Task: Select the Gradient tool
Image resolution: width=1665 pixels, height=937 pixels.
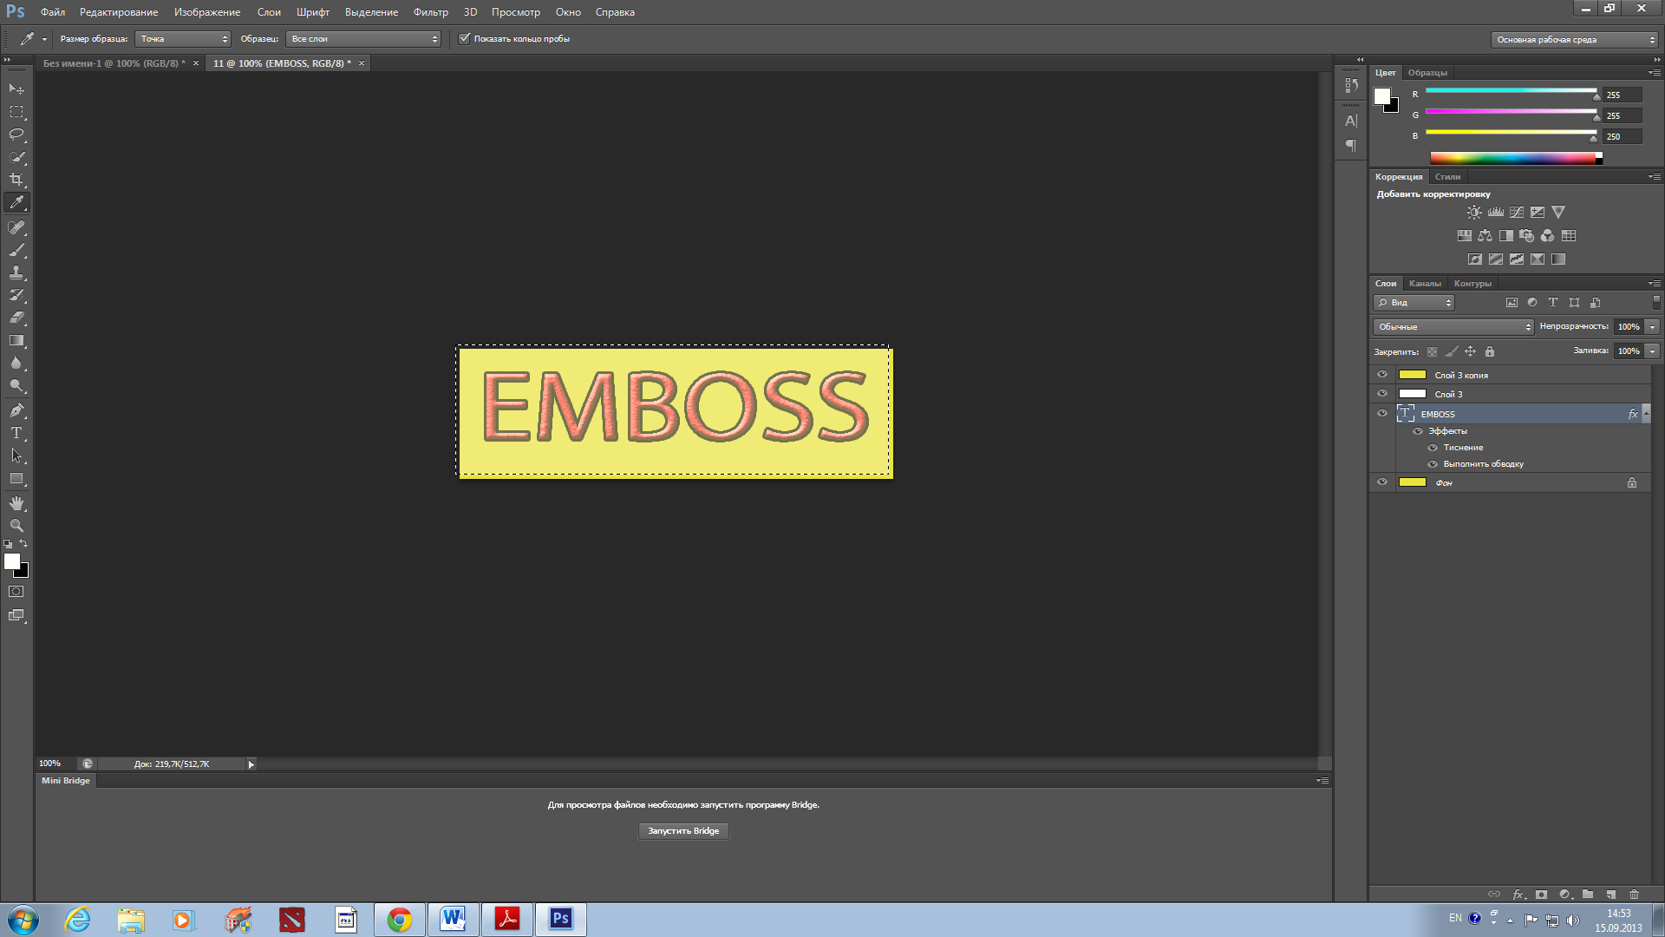Action: coord(16,340)
